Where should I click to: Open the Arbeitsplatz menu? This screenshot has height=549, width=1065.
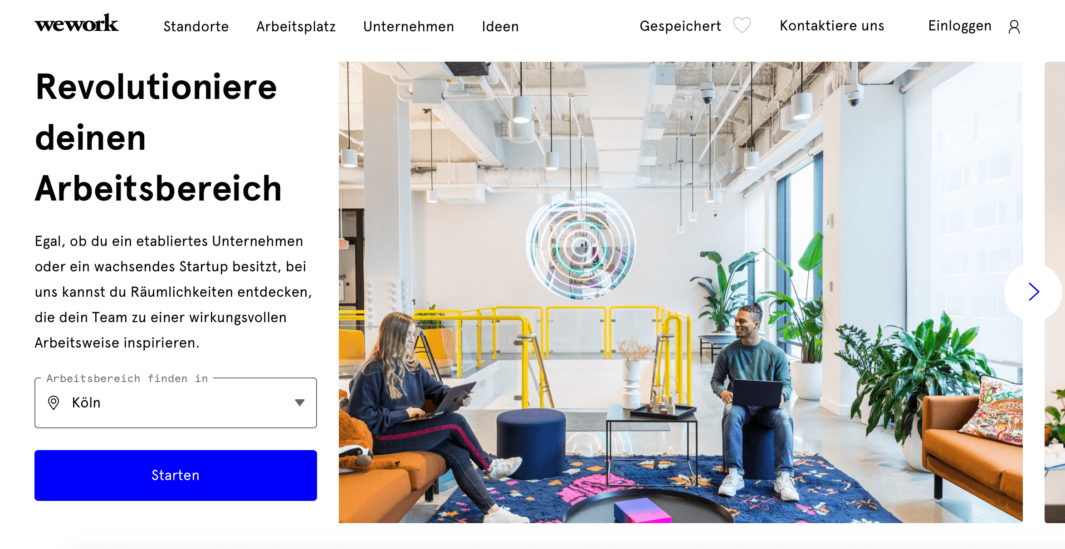[296, 26]
